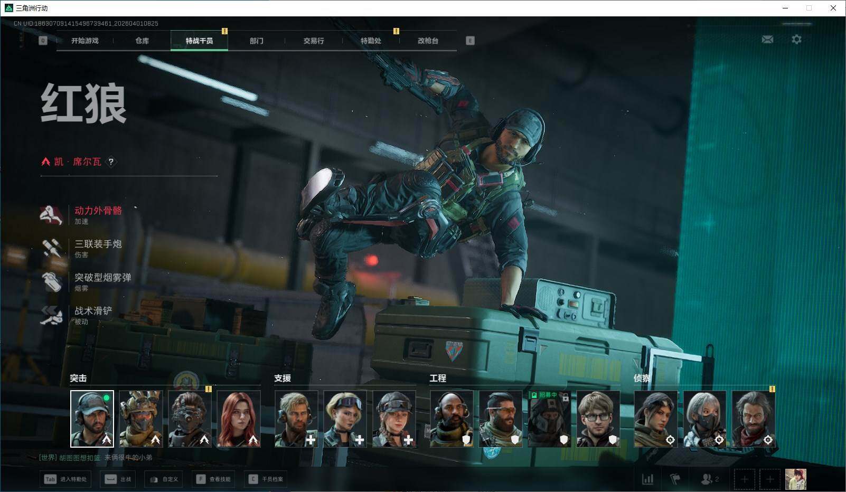Image resolution: width=846 pixels, height=492 pixels.
Task: Select the red-haired woman assault operator
Action: tap(239, 419)
